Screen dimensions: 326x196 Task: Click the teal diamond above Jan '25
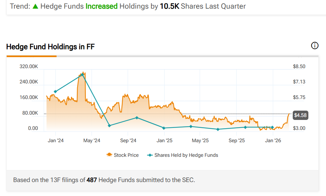pyautogui.click(x=164, y=128)
